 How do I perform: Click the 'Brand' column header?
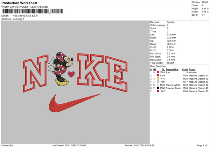pyautogui.click(x=192, y=69)
